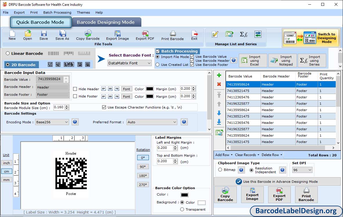Open the Preferred Format dropdown
Viewport: 343px width, 217px height.
[x=152, y=122]
